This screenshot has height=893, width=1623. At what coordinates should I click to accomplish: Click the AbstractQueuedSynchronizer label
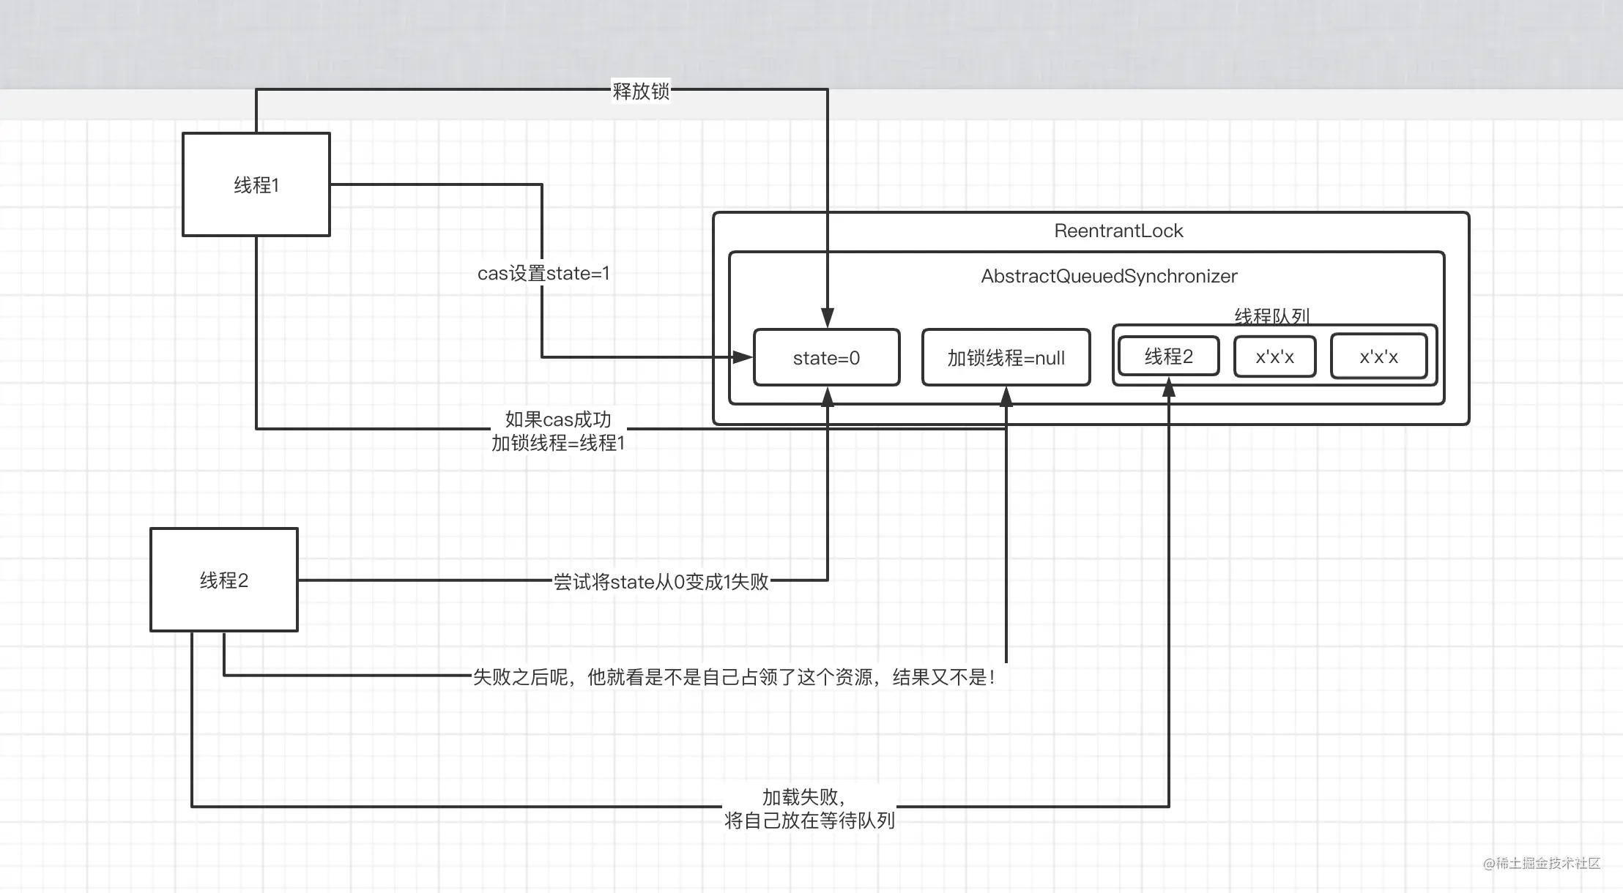pos(1109,276)
